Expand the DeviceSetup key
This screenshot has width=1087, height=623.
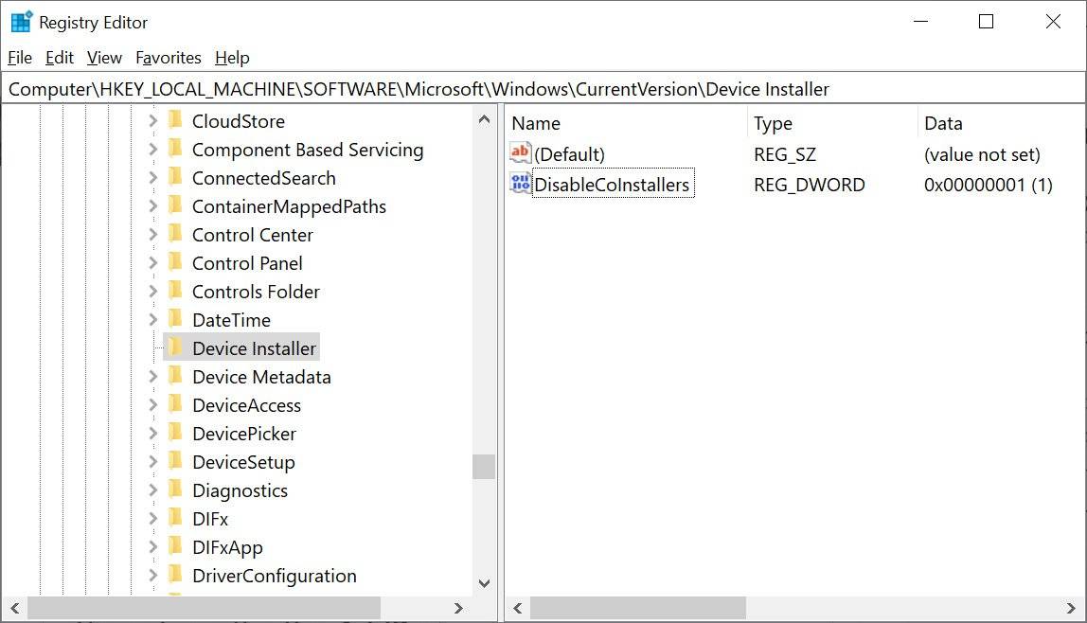[153, 461]
